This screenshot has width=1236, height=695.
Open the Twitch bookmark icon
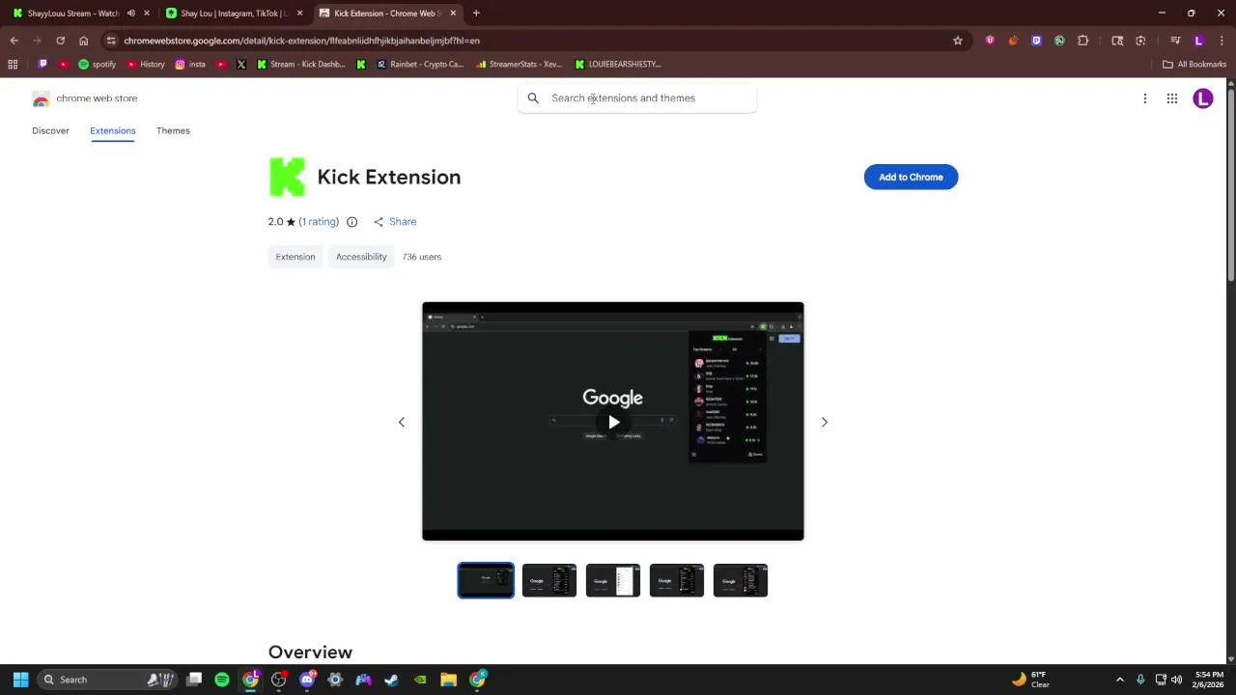[42, 64]
